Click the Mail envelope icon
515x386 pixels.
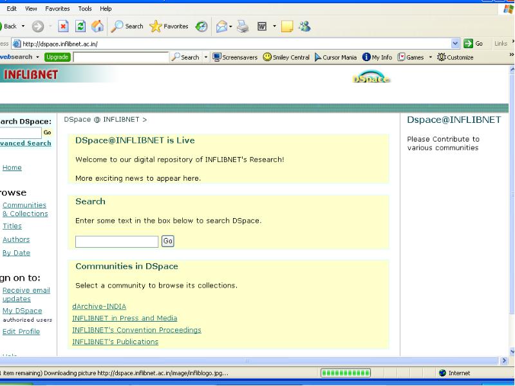coord(221,26)
